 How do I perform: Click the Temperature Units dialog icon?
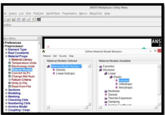10,63
